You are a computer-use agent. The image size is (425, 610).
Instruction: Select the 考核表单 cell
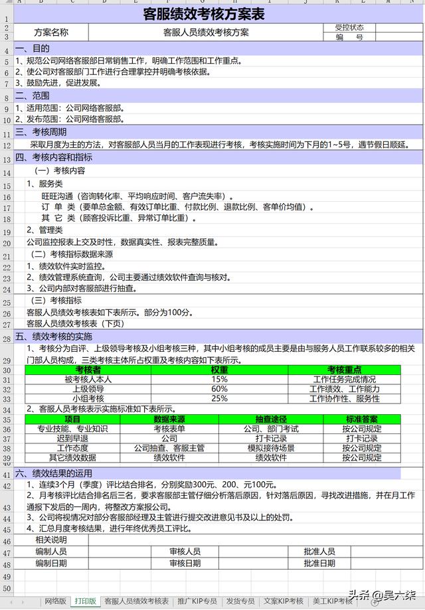point(169,429)
